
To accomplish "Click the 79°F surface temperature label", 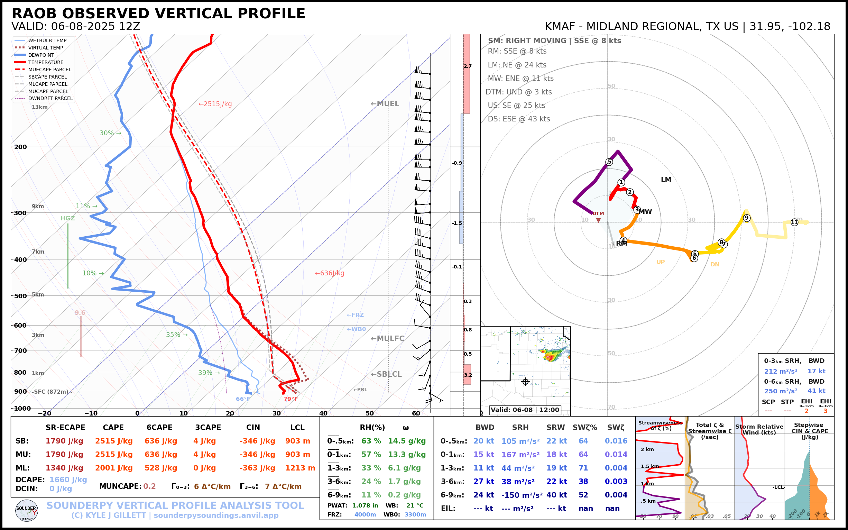I will [290, 399].
